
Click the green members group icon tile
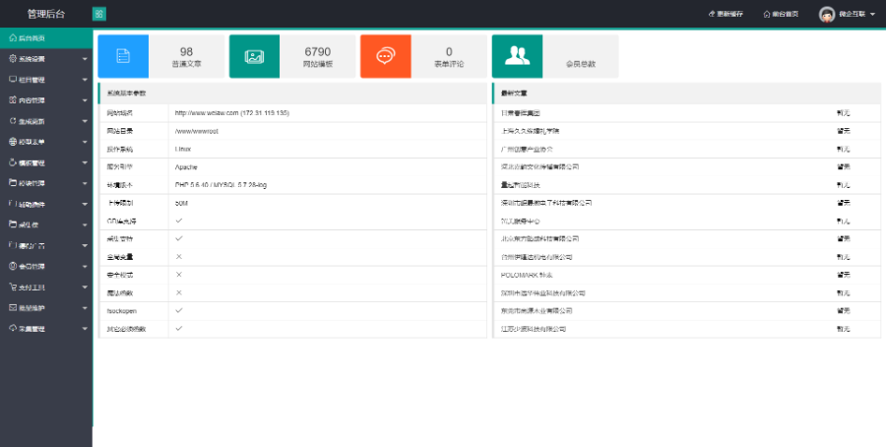tap(516, 56)
